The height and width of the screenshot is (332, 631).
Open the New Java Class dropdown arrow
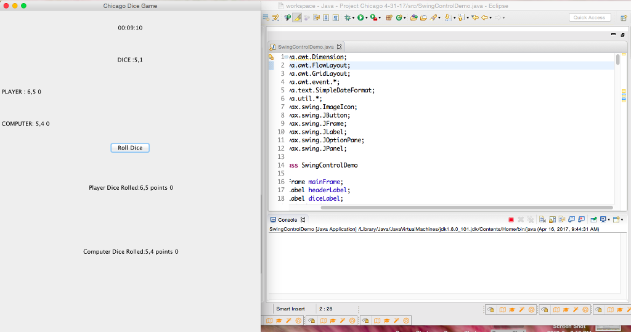[x=404, y=18]
